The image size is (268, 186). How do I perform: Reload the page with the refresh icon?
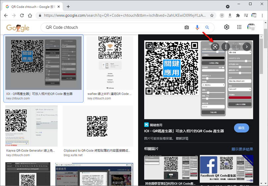[22, 15]
